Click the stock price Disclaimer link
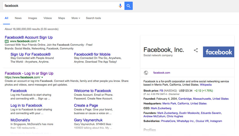239x136 pixels. (x=174, y=94)
